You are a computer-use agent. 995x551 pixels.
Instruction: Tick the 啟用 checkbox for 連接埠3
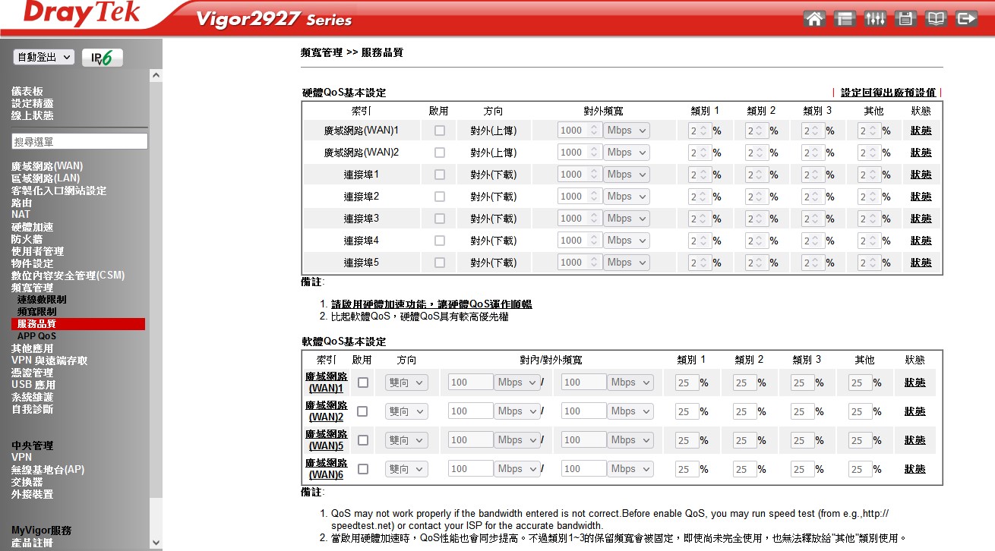coord(439,219)
